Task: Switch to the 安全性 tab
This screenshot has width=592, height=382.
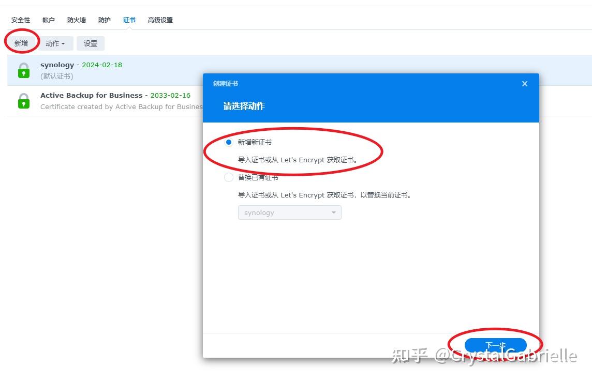Action: (20, 20)
